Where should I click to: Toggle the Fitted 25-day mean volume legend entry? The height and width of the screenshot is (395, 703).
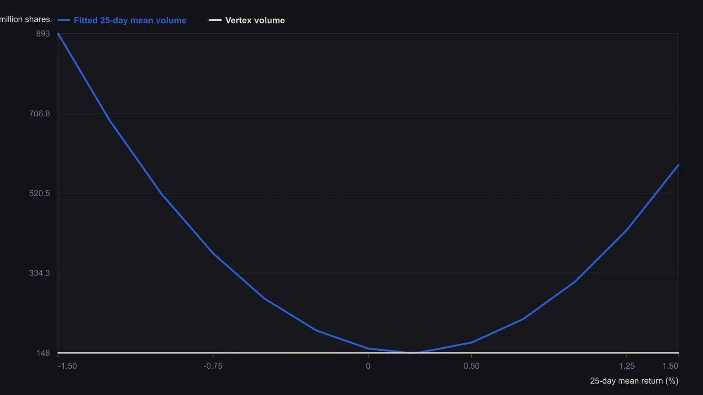coord(122,20)
